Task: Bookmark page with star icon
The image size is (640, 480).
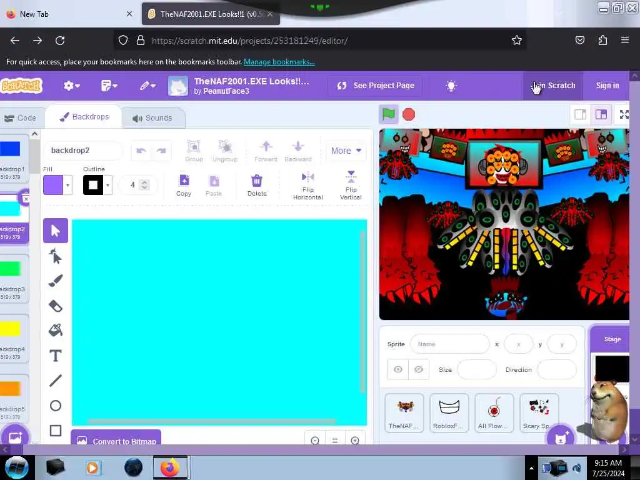Action: (517, 41)
